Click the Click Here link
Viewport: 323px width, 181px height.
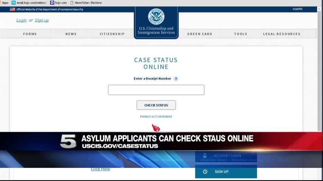point(101,169)
